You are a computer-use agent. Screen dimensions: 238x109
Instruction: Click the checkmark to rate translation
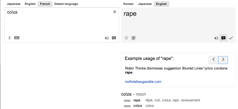[231, 38]
